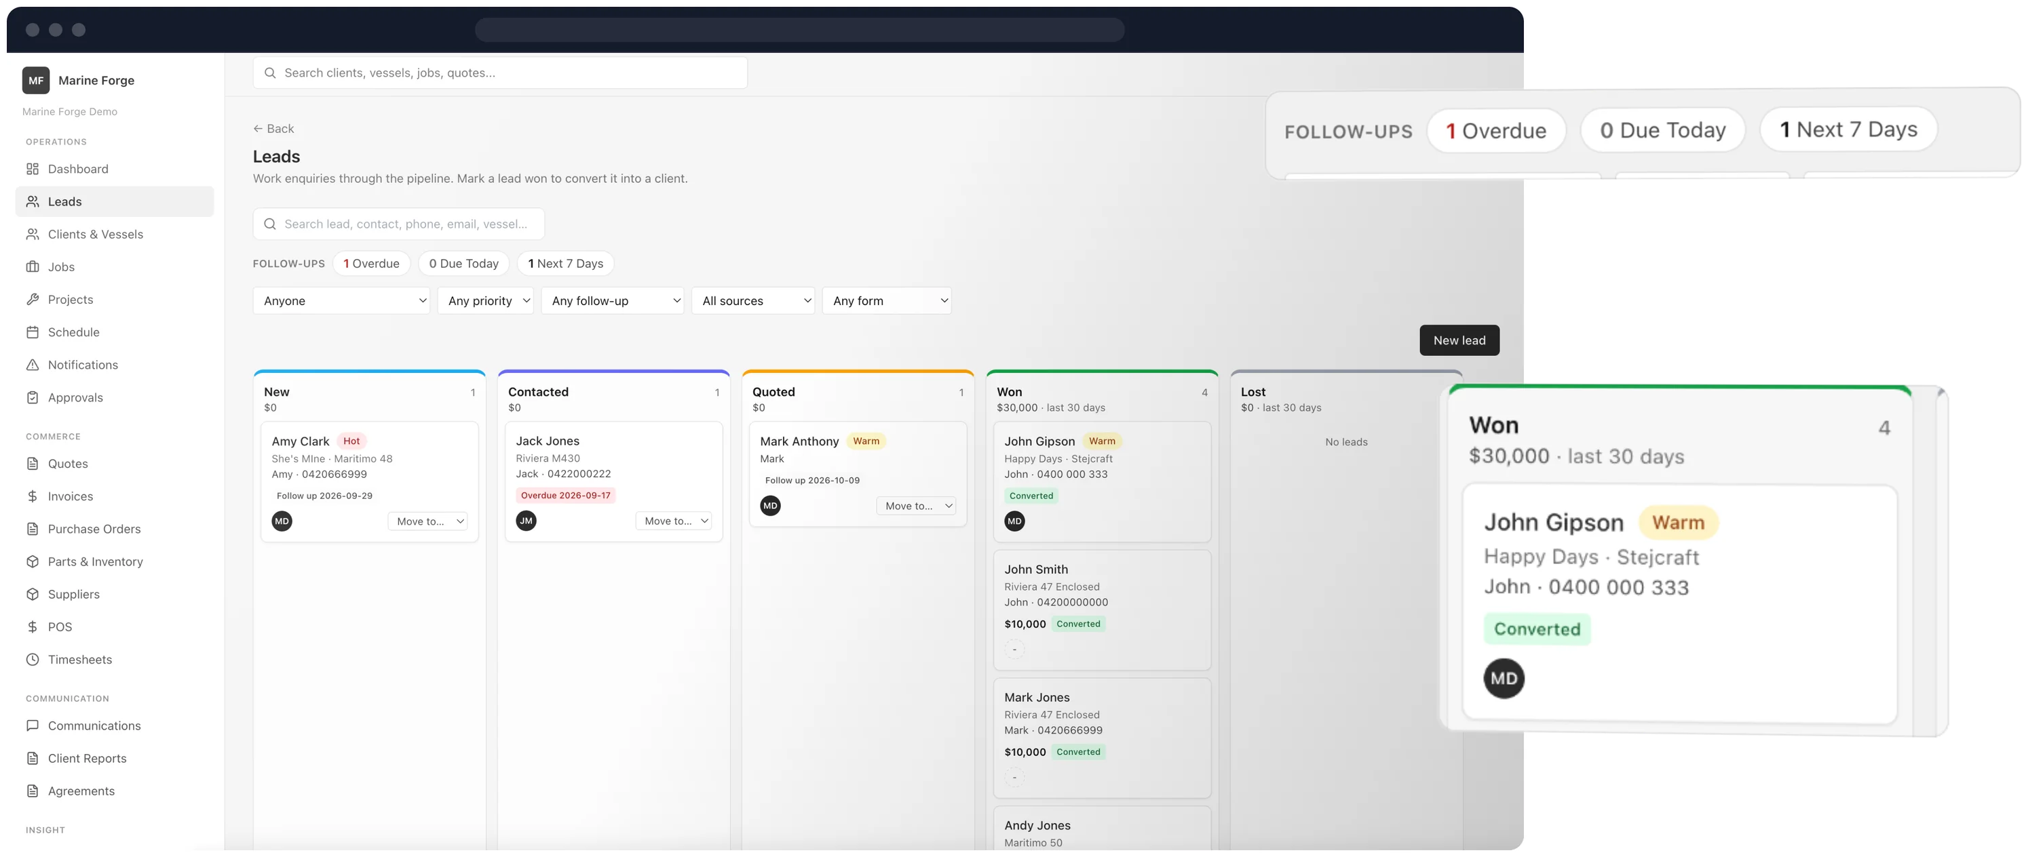Screen dimensions: 2026x857
Task: Click the magnifier icon in lead search
Action: [x=270, y=224]
